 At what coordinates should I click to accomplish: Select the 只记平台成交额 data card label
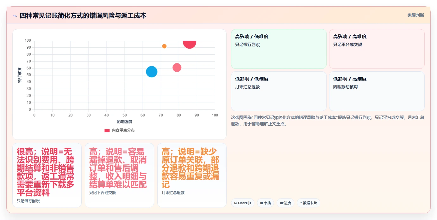[x=103, y=193]
